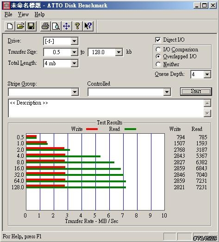The width and height of the screenshot is (219, 242).
Task: Click the Print toolbar icon
Action: pos(45,26)
